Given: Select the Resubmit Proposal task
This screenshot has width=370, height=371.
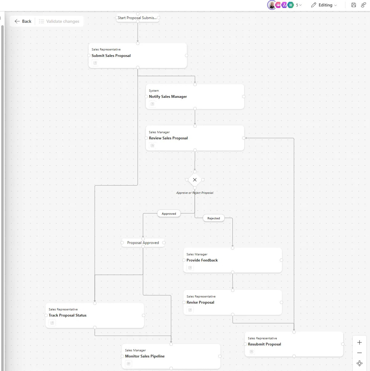Looking at the screenshot, I should 294,344.
